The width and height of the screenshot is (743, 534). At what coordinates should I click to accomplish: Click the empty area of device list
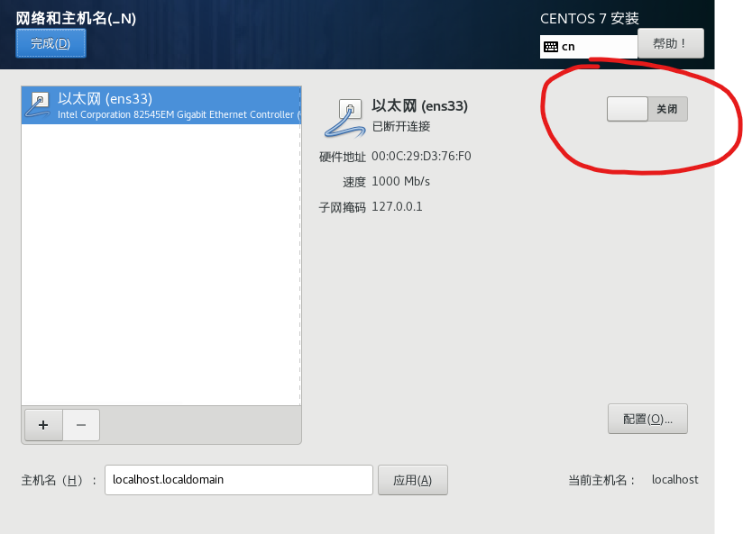pyautogui.click(x=161, y=264)
